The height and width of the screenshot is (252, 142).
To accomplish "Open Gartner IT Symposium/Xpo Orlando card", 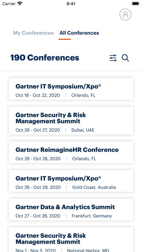I will [x=71, y=89].
